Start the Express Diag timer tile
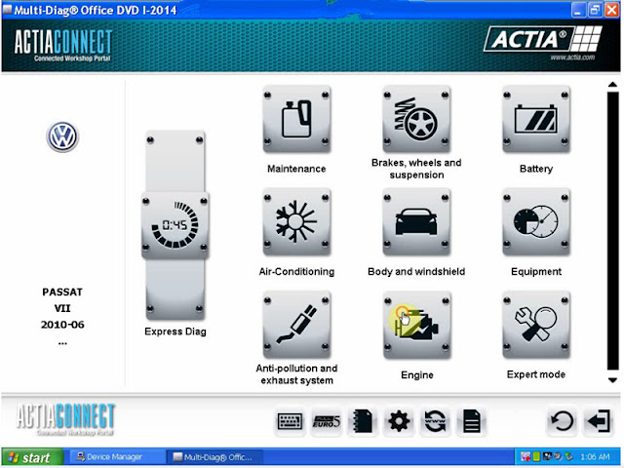The width and height of the screenshot is (624, 468). point(175,225)
